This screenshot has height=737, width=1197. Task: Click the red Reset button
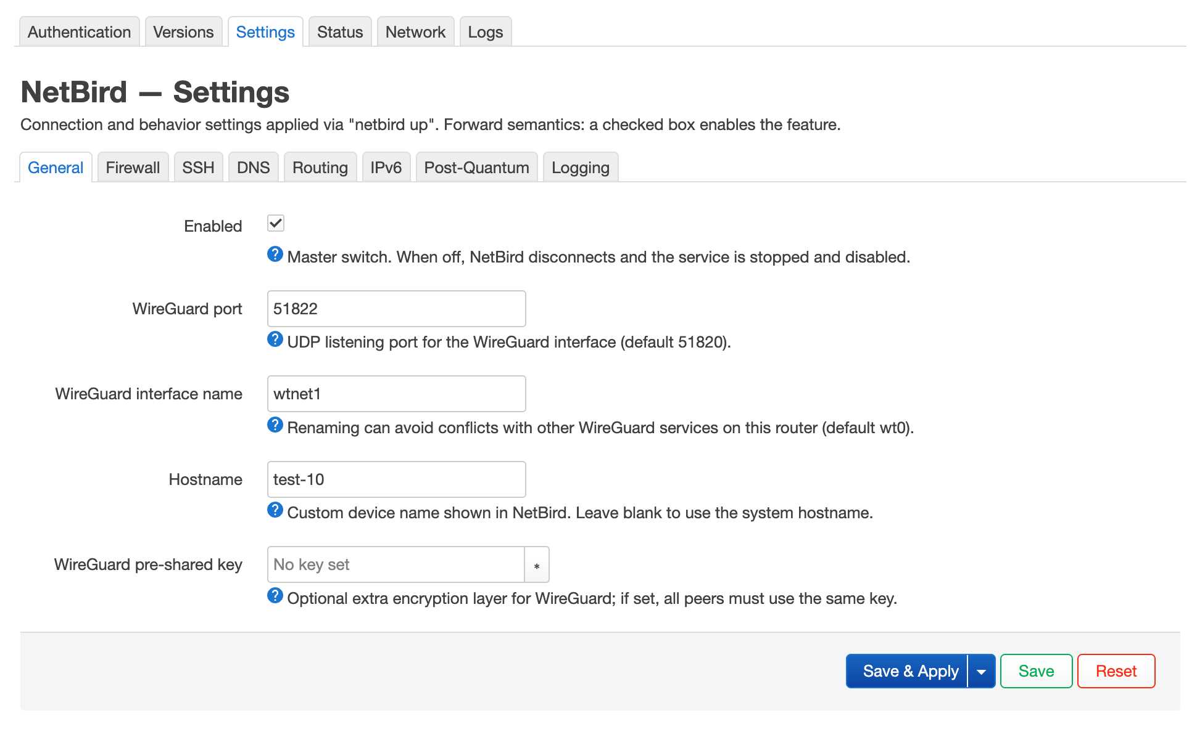1116,671
